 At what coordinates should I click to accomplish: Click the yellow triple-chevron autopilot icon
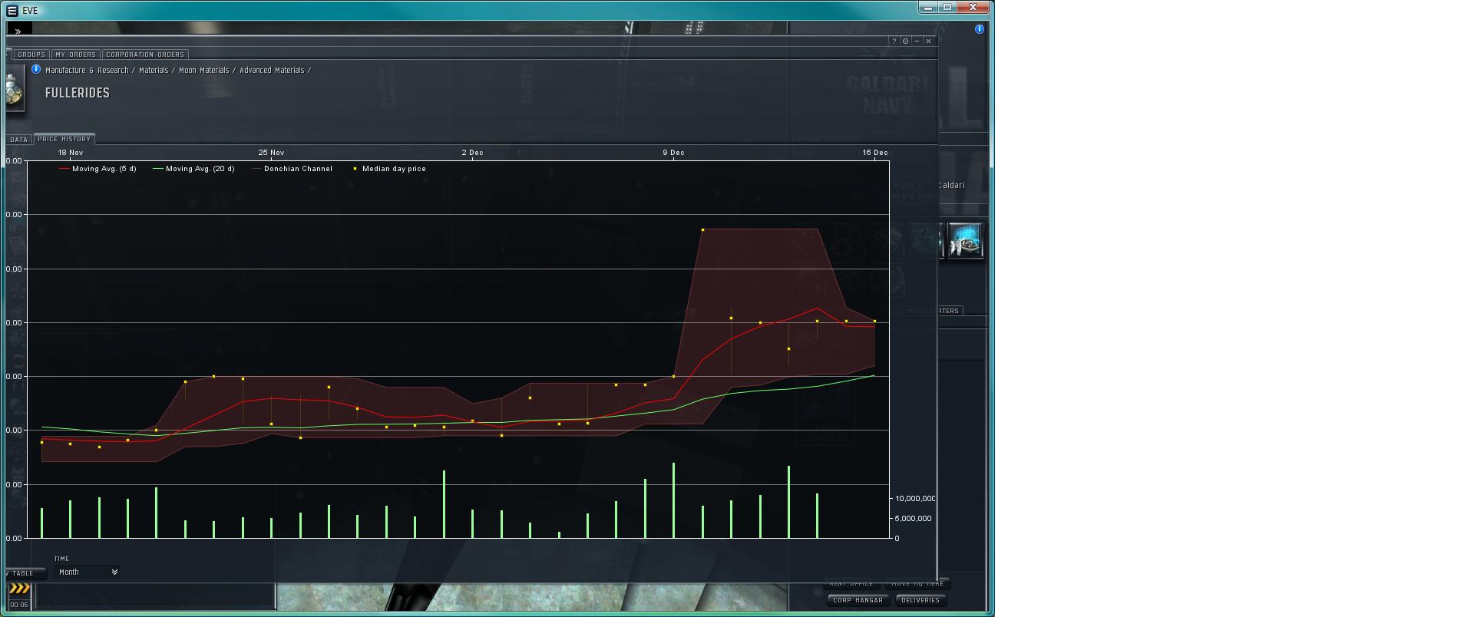point(19,589)
